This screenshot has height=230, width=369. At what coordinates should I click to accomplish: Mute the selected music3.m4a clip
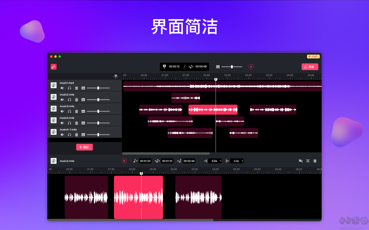point(301,161)
